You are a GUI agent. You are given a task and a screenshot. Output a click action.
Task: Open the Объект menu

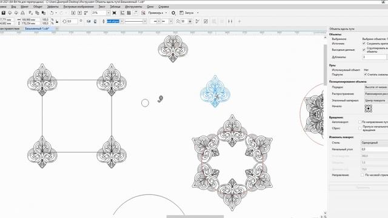[38, 7]
